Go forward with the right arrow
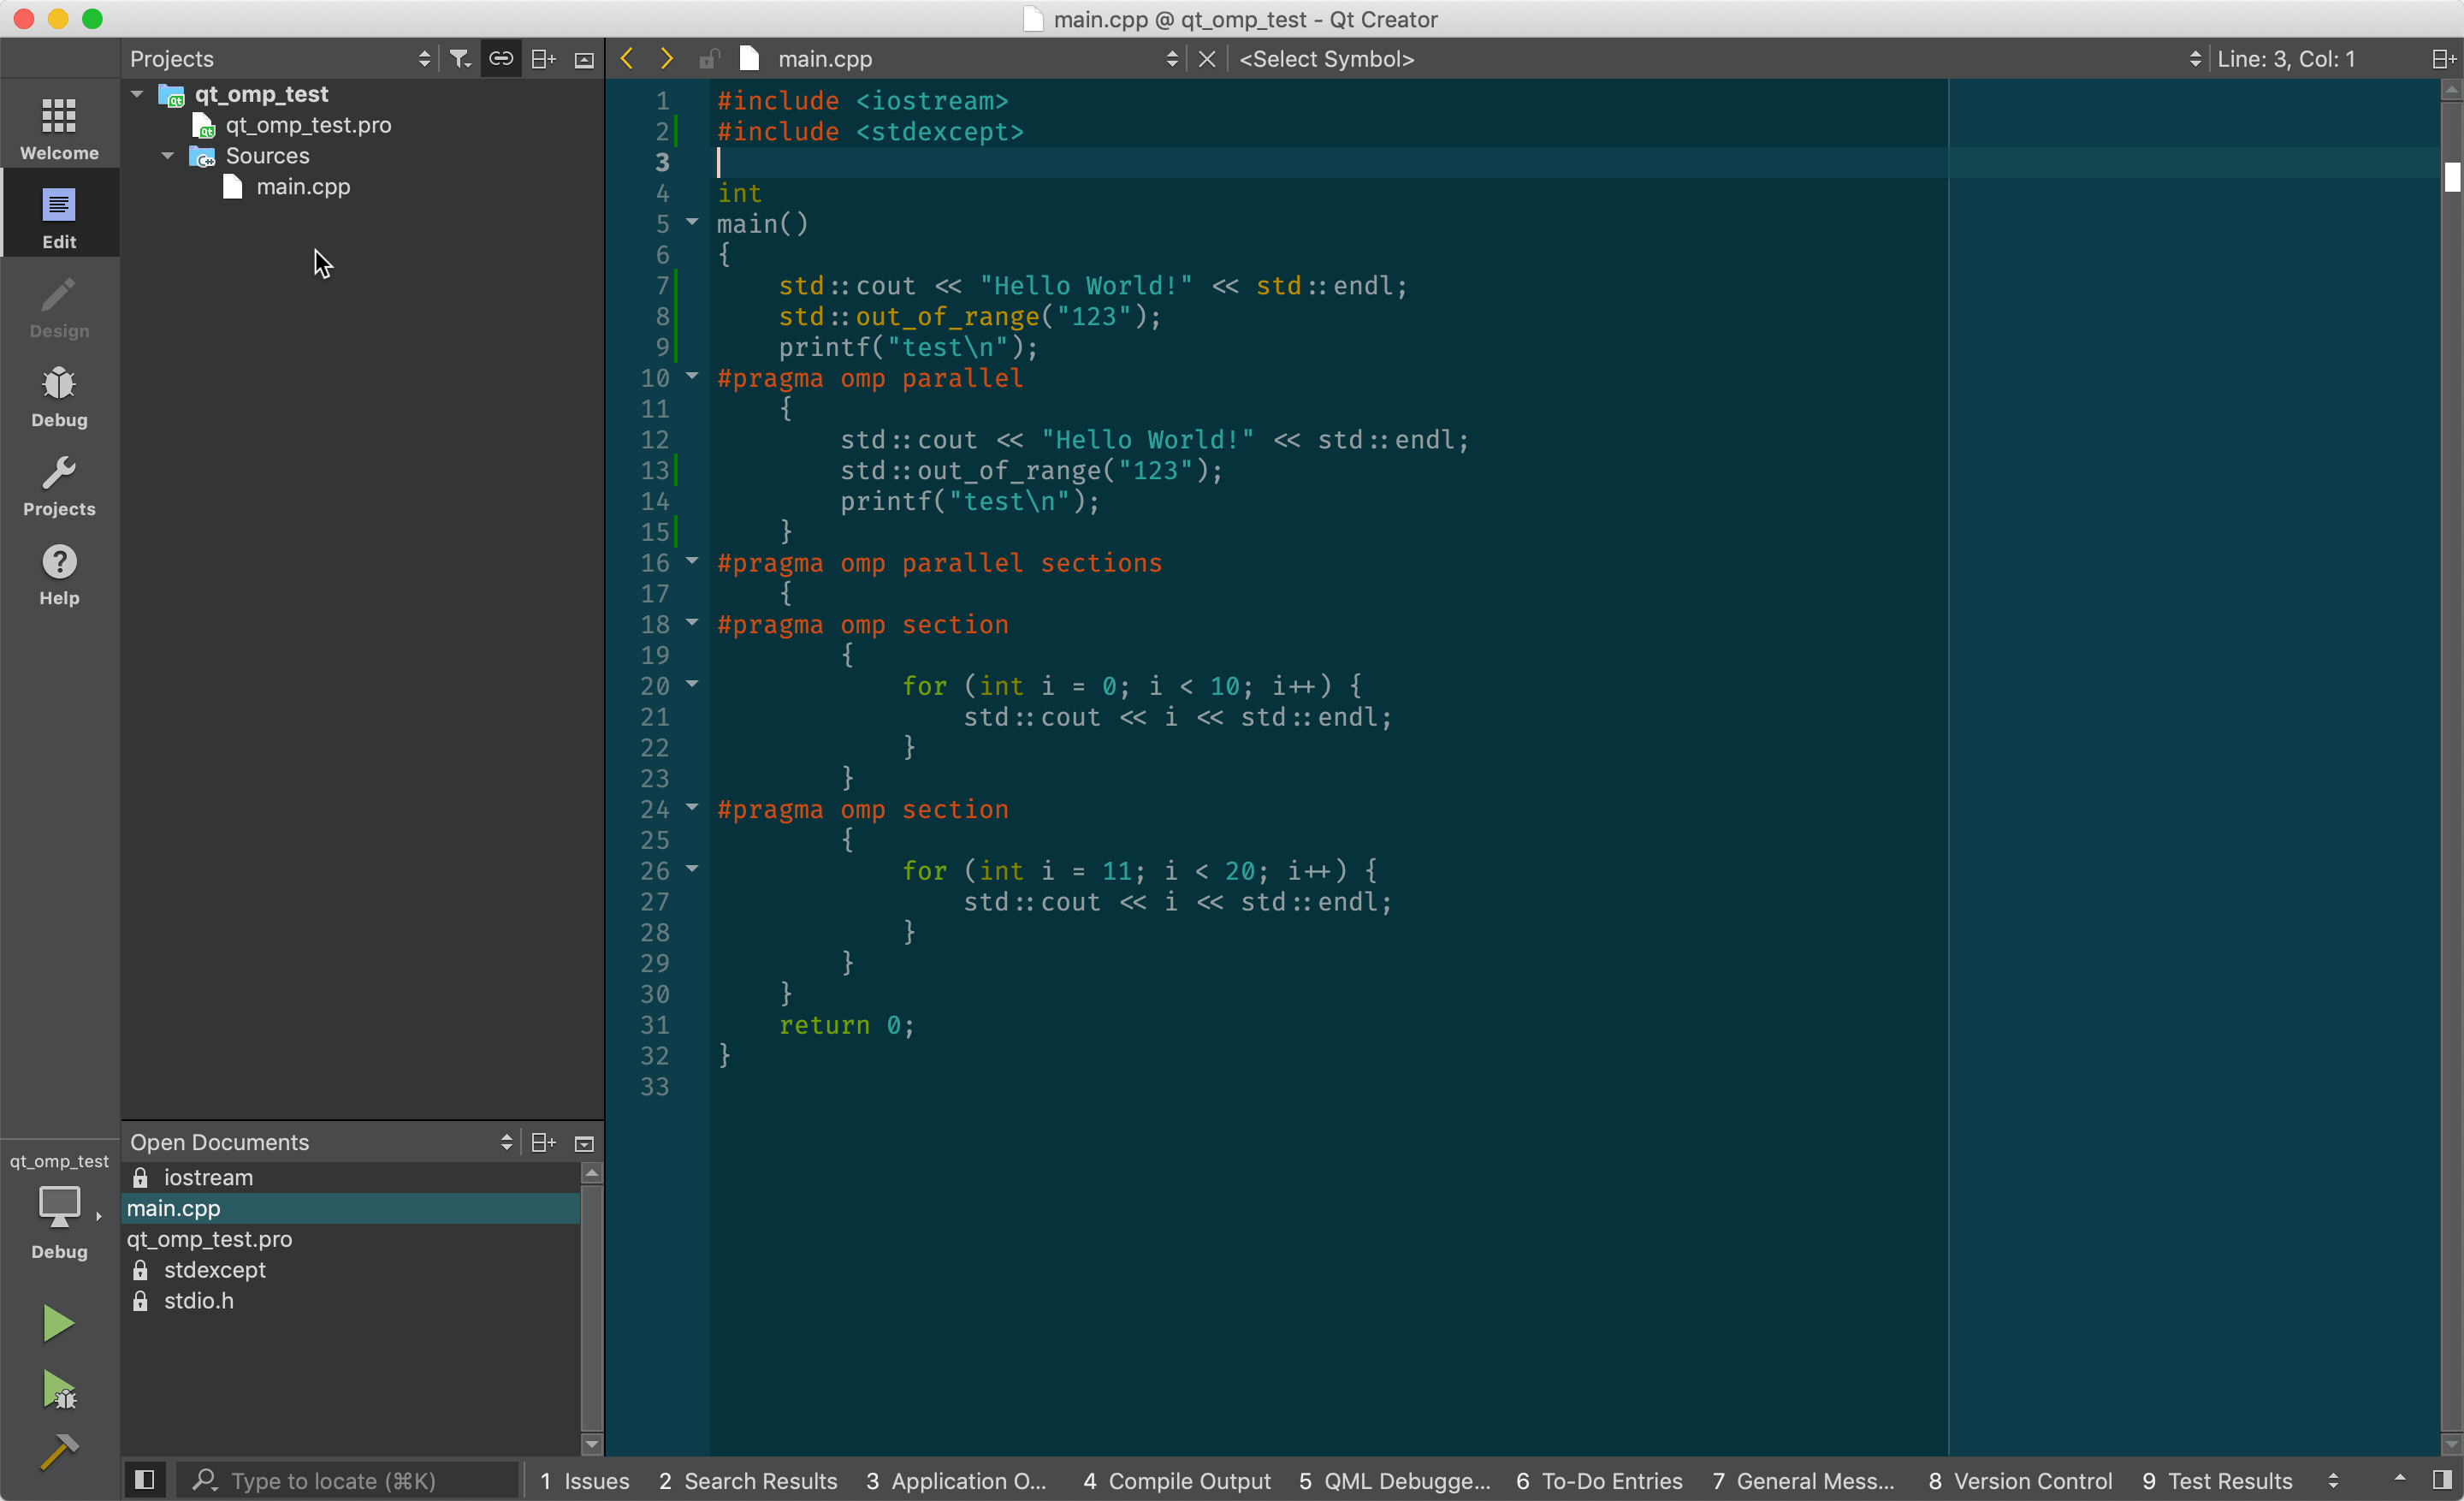 point(666,59)
